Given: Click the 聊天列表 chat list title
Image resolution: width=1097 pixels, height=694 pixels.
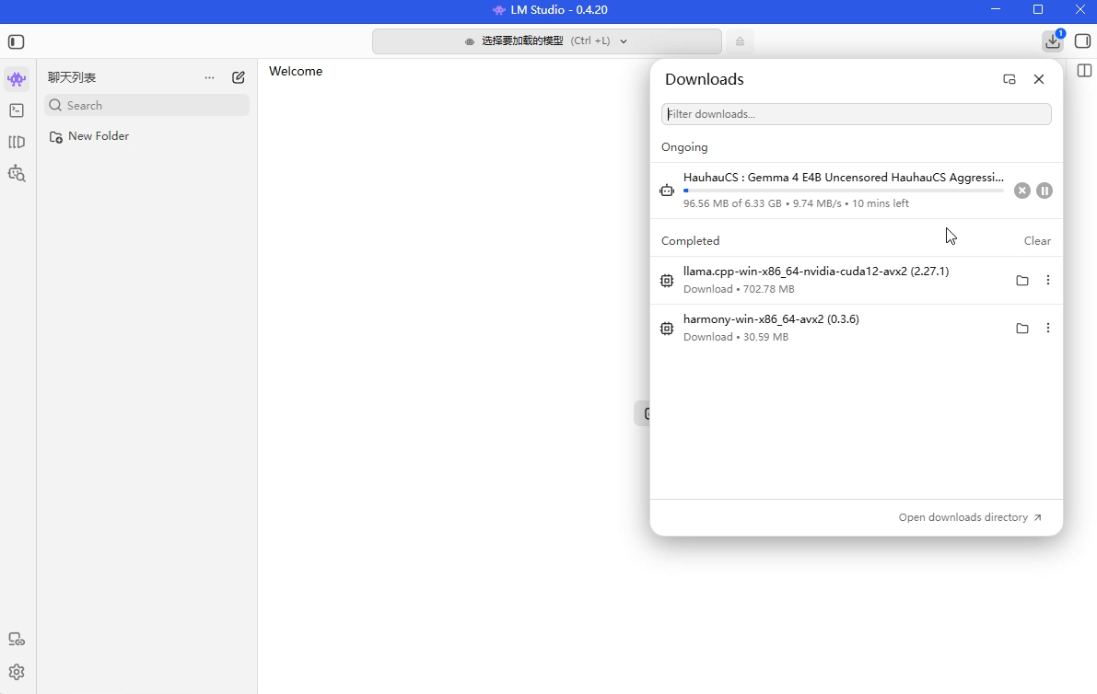Looking at the screenshot, I should coord(71,77).
